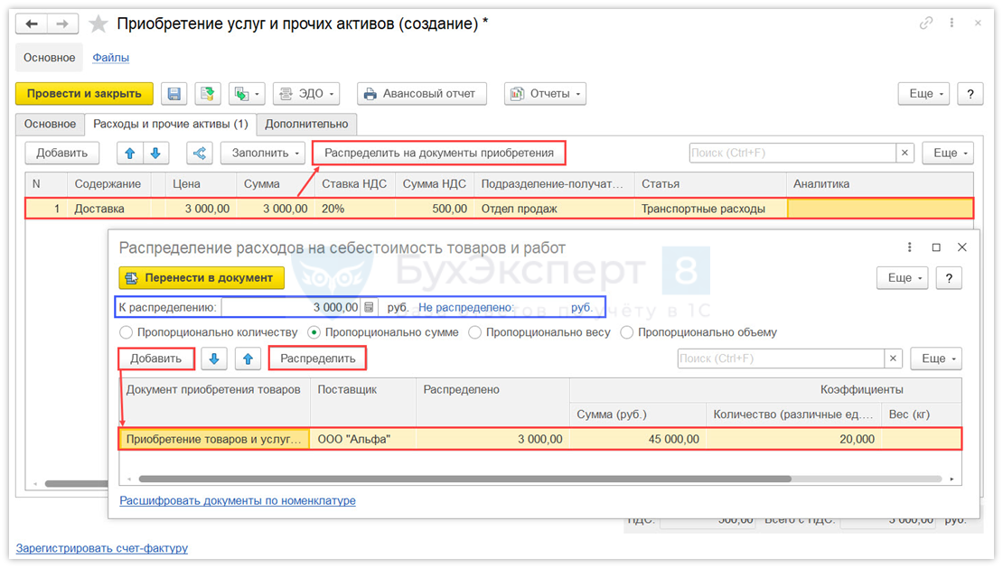Switch to the Дополнительно tab
Image resolution: width=1003 pixels, height=568 pixels.
pyautogui.click(x=306, y=124)
